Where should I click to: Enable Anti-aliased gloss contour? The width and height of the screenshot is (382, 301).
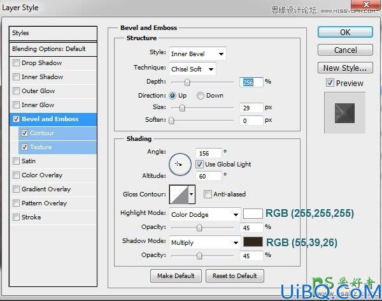(x=208, y=195)
